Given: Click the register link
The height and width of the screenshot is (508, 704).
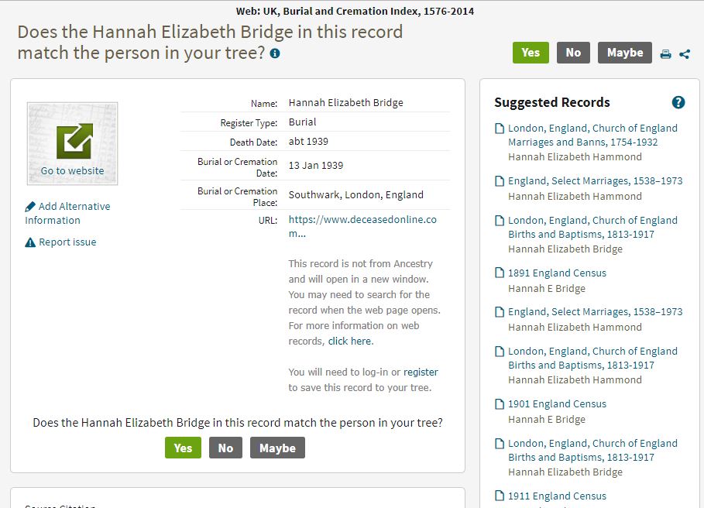Looking at the screenshot, I should point(421,372).
